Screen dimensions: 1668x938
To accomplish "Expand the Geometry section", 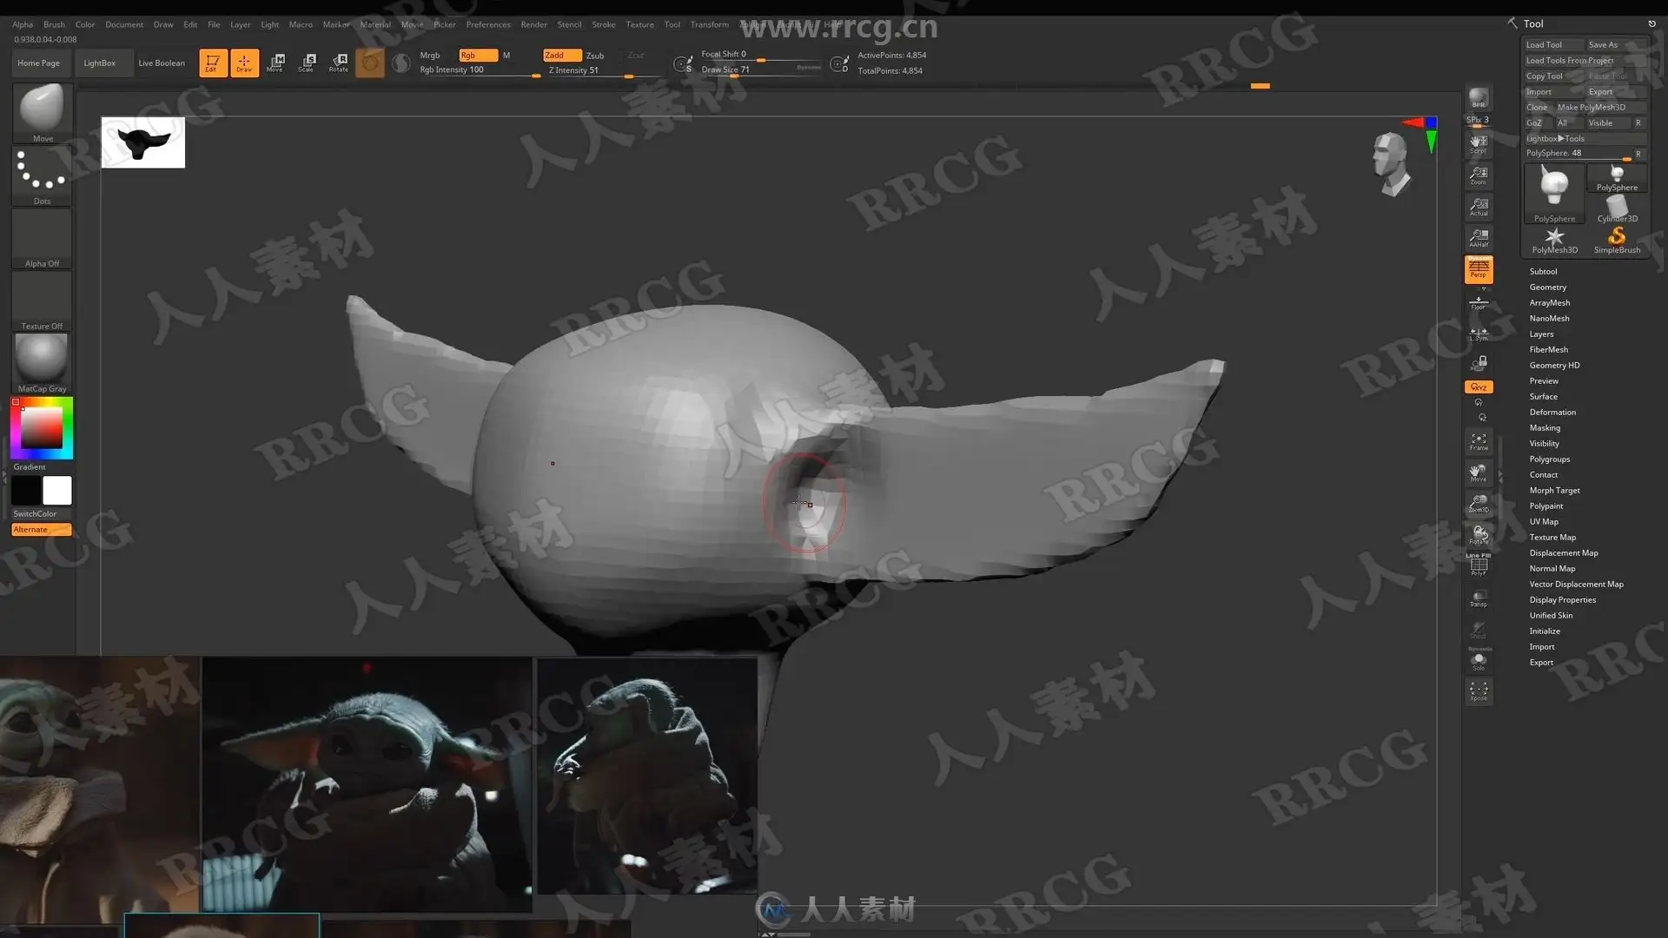I will coord(1547,287).
